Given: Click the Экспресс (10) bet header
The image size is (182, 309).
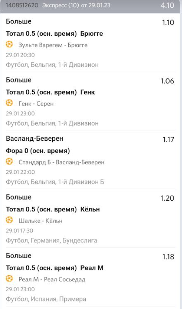Looking at the screenshot, I should pos(76,5).
